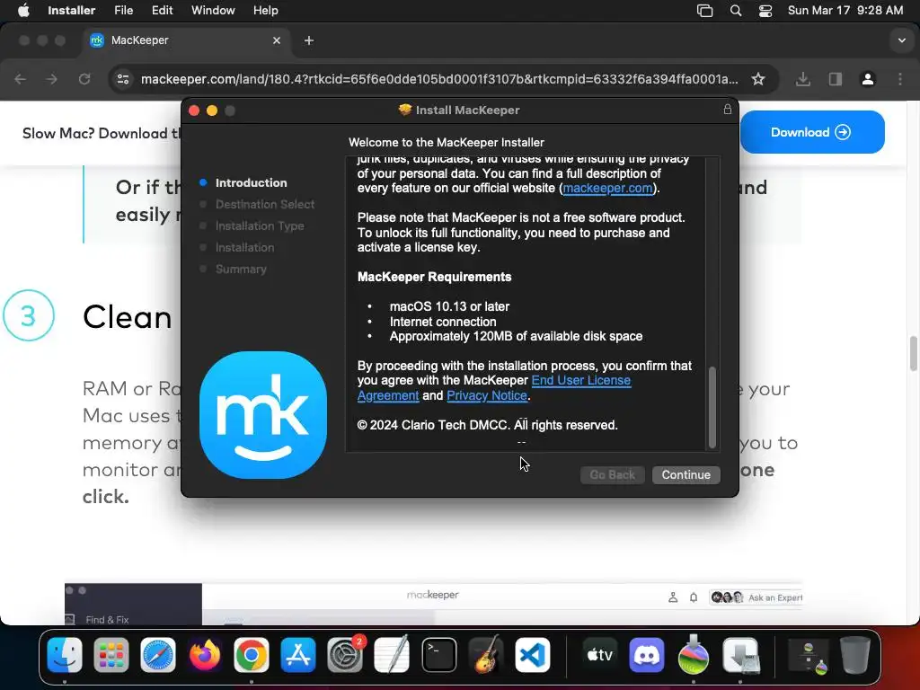Screen dimensions: 920x690
Task: Click the webpage vertical scrollbar
Action: (914, 353)
